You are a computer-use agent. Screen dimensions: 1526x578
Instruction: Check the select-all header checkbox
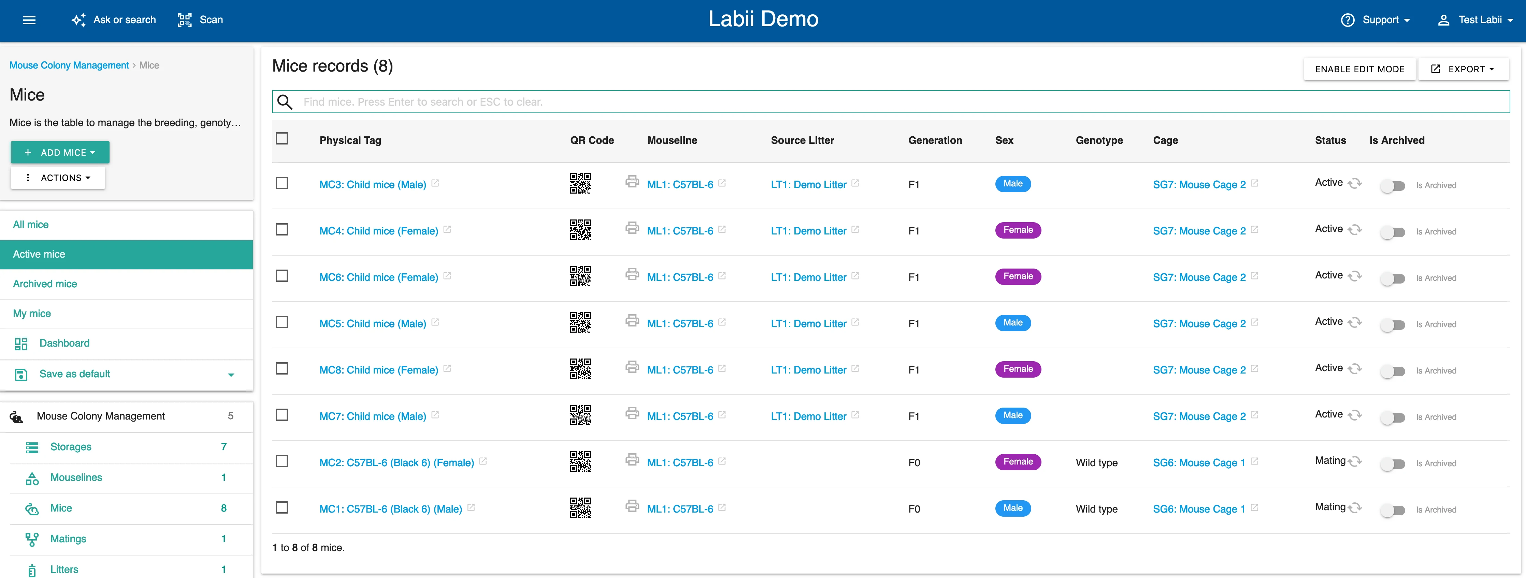tap(282, 139)
